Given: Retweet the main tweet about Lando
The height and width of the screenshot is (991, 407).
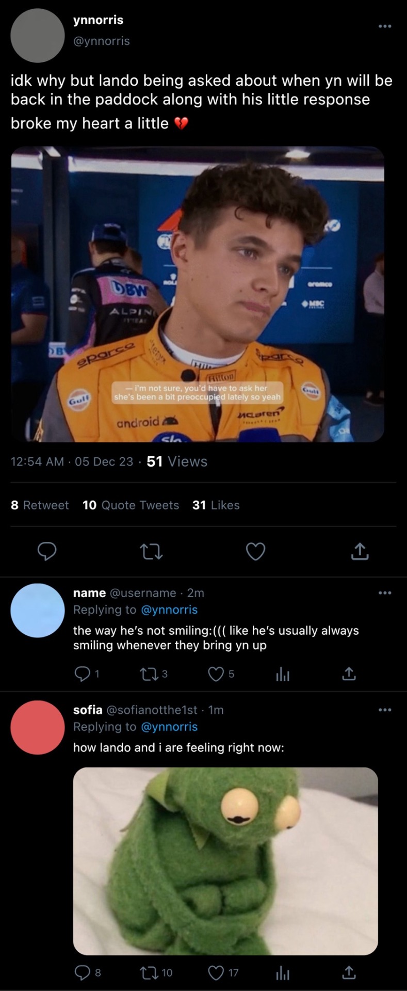Looking at the screenshot, I should [152, 552].
